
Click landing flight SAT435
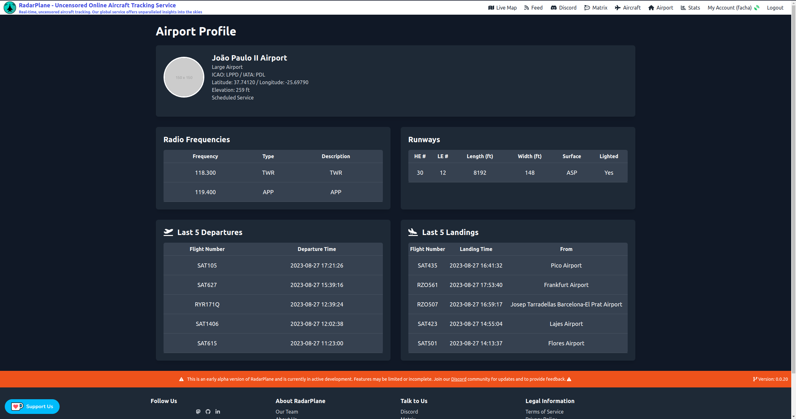click(427, 265)
